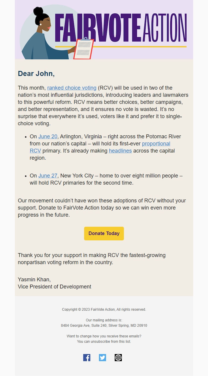Open the Twitter bird icon
Viewport: 208px width, 376px height.
coord(103,358)
